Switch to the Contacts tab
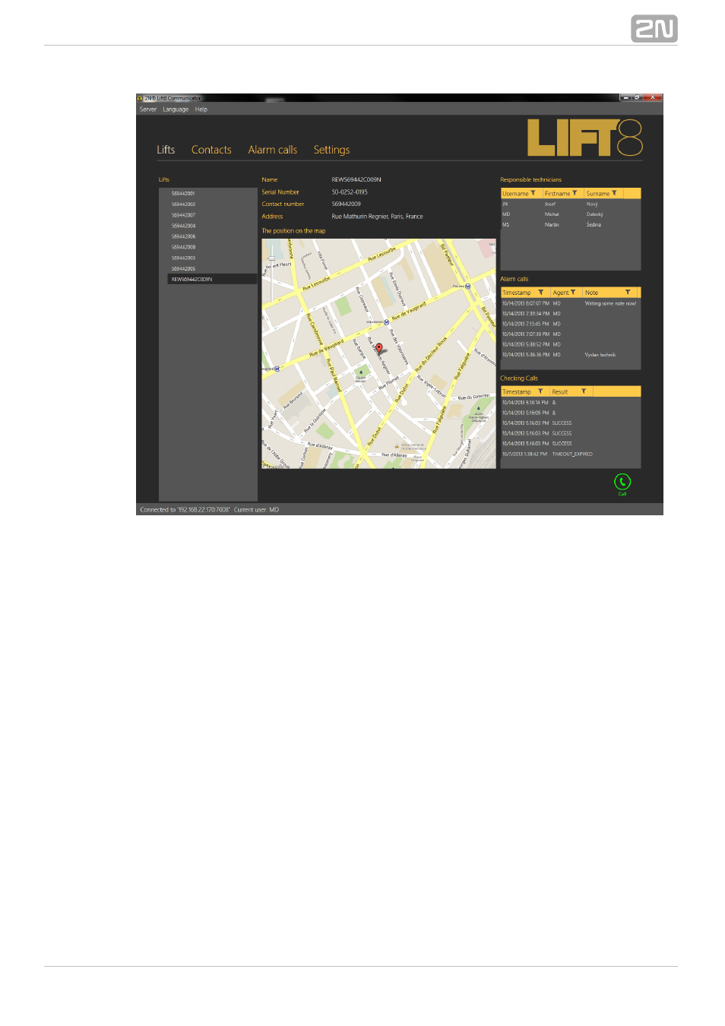This screenshot has width=725, height=1026. click(x=211, y=150)
